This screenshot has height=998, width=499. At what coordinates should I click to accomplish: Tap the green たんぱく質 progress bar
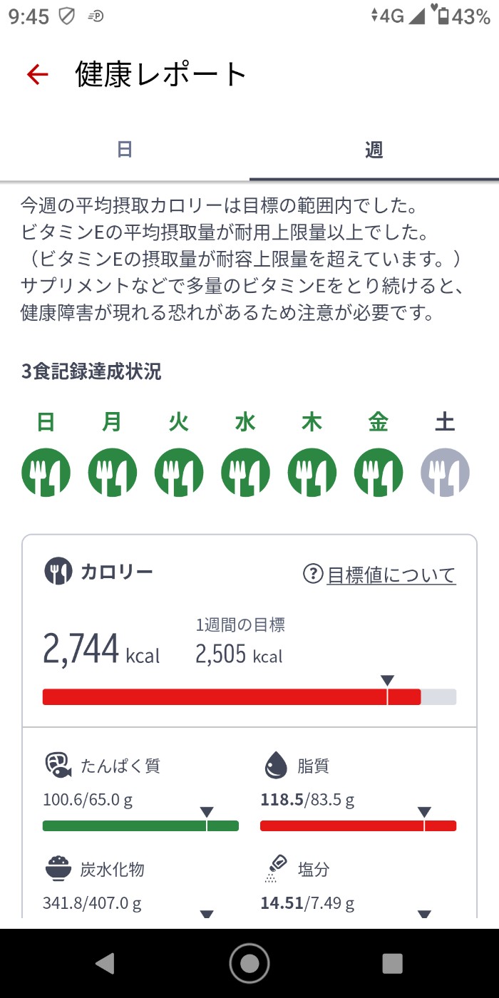point(140,825)
